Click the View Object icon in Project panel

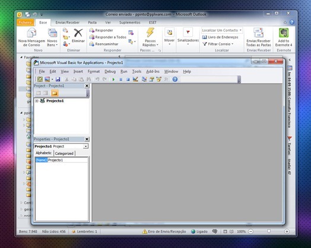point(46,93)
